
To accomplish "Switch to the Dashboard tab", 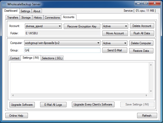I will click(11, 11).
